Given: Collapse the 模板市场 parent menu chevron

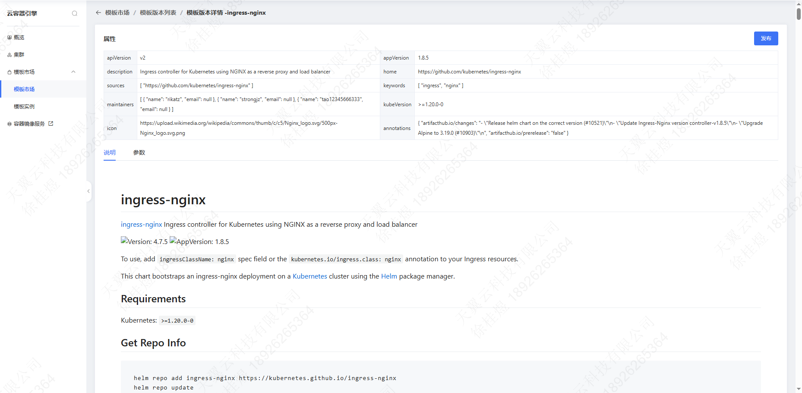Looking at the screenshot, I should 73,72.
